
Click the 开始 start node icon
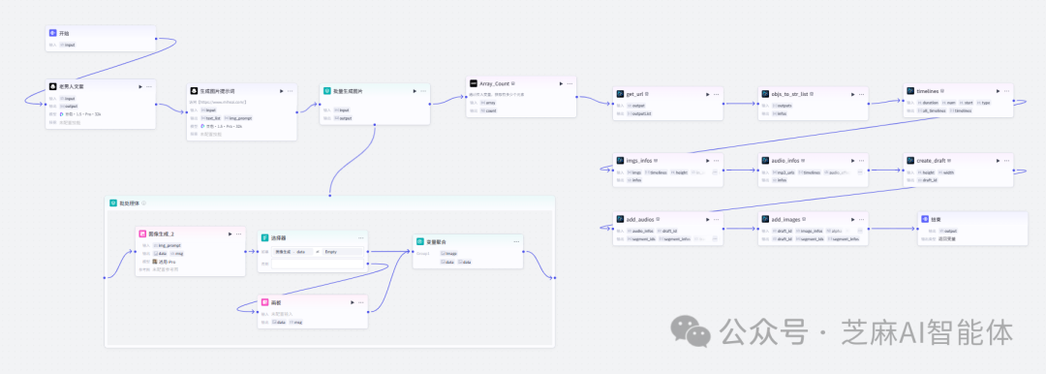click(53, 33)
